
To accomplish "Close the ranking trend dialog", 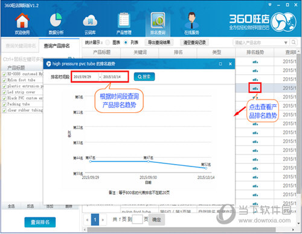I will 230,64.
